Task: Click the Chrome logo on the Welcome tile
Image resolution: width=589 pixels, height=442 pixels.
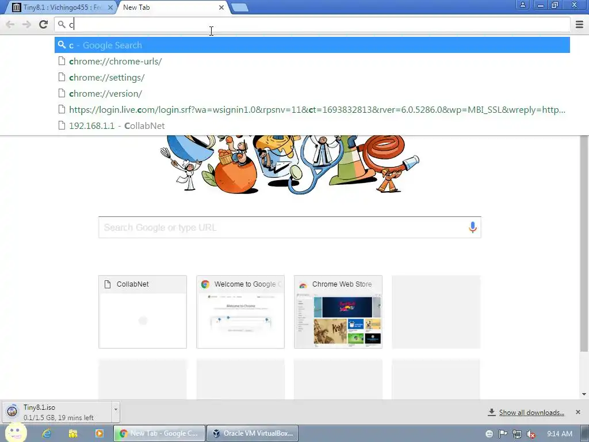Action: point(205,284)
